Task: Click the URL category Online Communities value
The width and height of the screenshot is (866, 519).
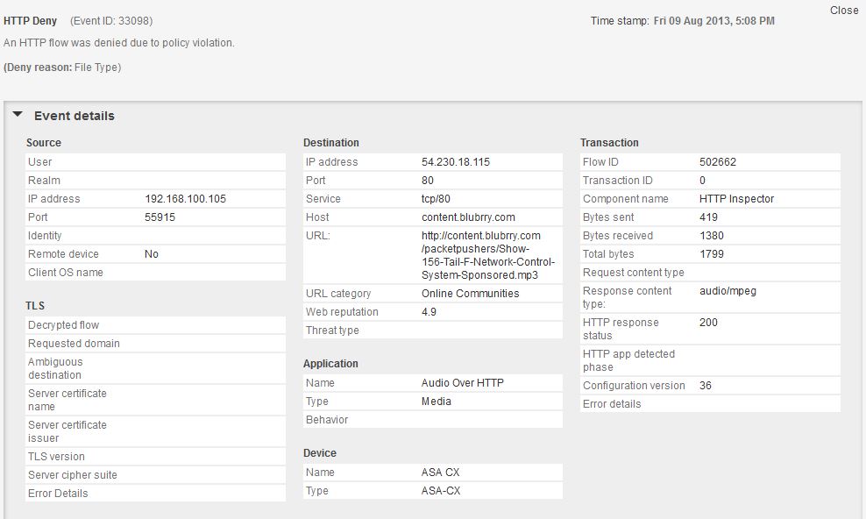Action: pyautogui.click(x=470, y=293)
